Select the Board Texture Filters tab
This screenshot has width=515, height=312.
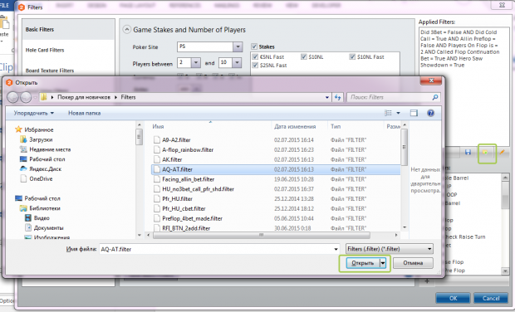[50, 71]
